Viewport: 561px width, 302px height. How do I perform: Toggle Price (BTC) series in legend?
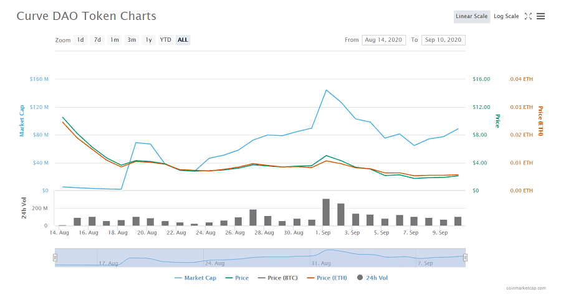pyautogui.click(x=277, y=278)
